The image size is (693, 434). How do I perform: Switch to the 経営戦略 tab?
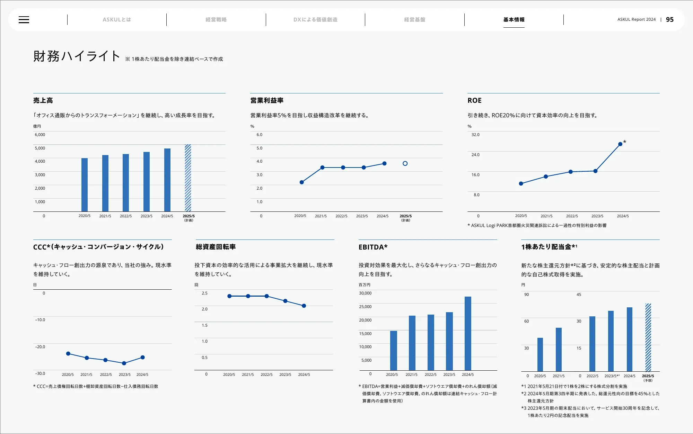pos(216,20)
